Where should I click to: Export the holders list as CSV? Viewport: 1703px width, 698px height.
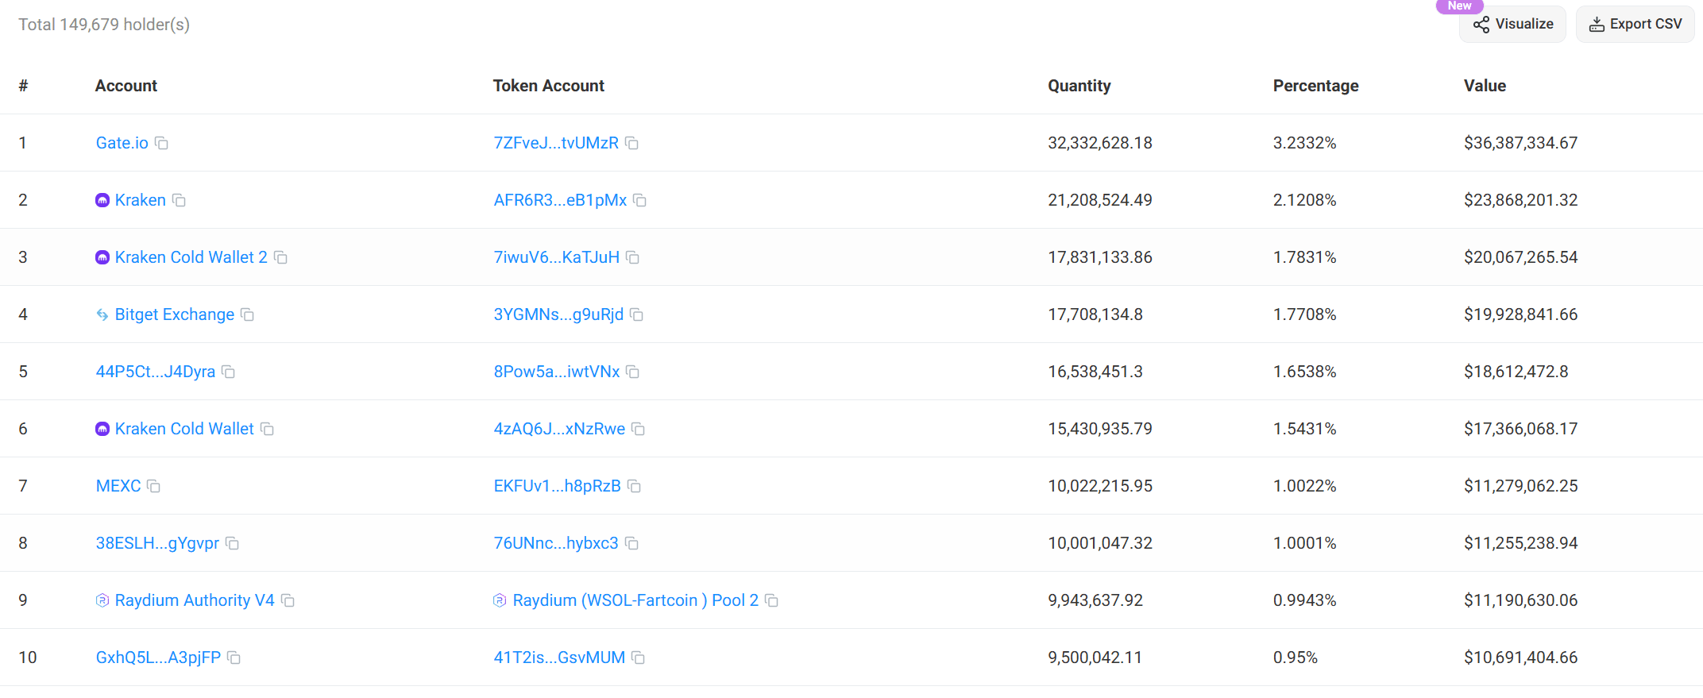pos(1635,24)
